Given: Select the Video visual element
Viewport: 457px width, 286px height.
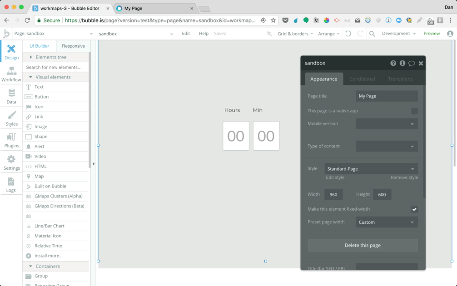Looking at the screenshot, I should click(56, 157).
